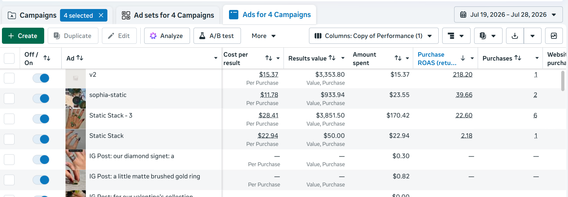This screenshot has width=568, height=197.
Task: Start an A/B test
Action: coord(217,36)
